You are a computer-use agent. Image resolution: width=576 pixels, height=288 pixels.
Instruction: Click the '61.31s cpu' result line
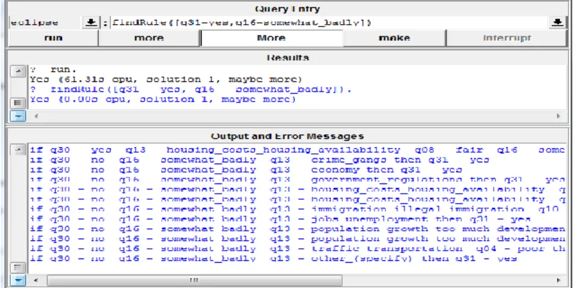168,79
